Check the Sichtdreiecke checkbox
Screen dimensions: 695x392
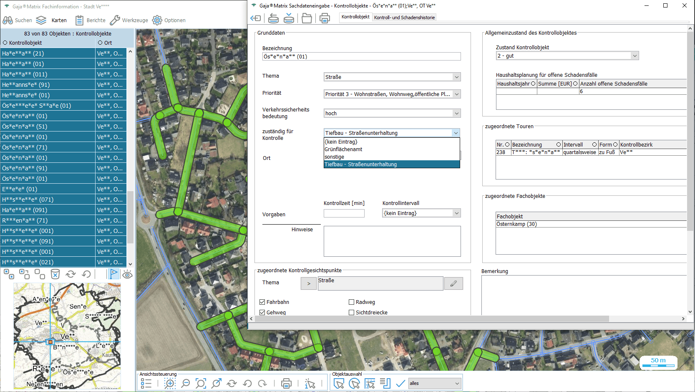pos(351,312)
